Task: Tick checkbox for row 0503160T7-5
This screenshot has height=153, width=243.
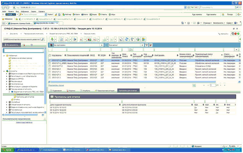Action: pyautogui.click(x=50, y=66)
